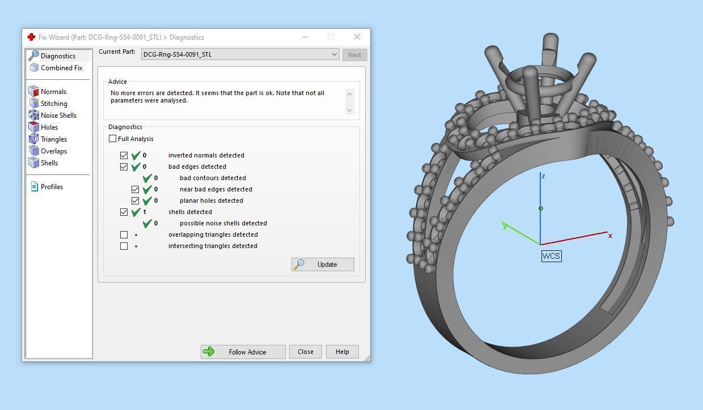Click the Help button
The width and height of the screenshot is (703, 410).
[342, 352]
